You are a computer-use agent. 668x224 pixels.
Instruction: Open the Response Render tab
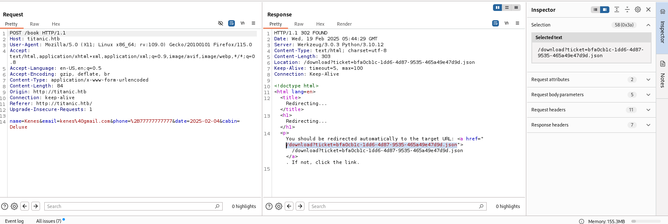344,24
